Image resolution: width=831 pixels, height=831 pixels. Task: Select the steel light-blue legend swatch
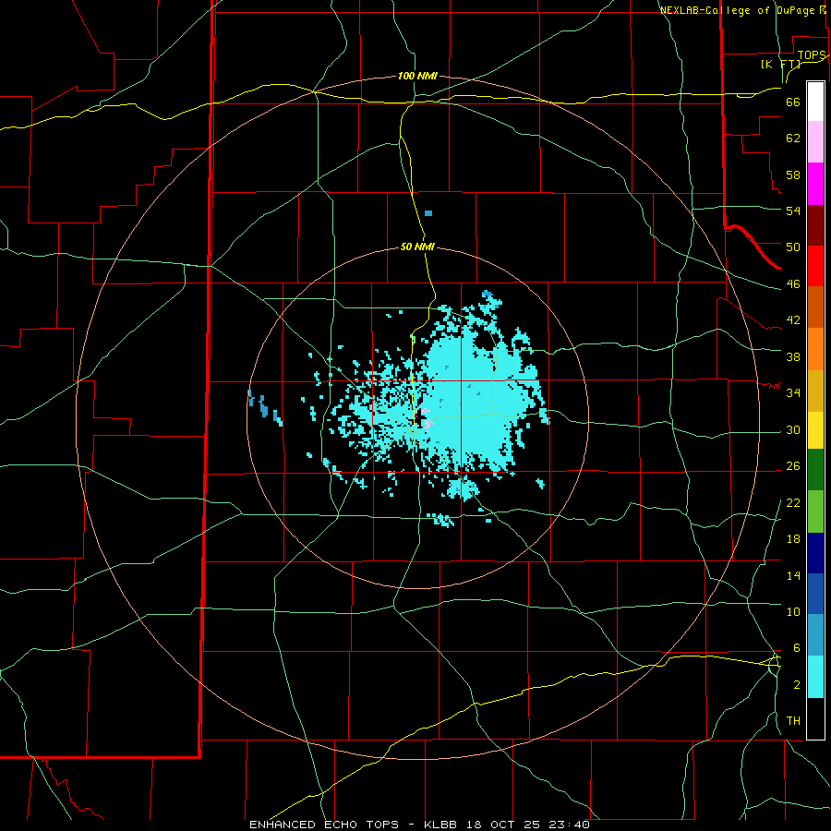(815, 634)
